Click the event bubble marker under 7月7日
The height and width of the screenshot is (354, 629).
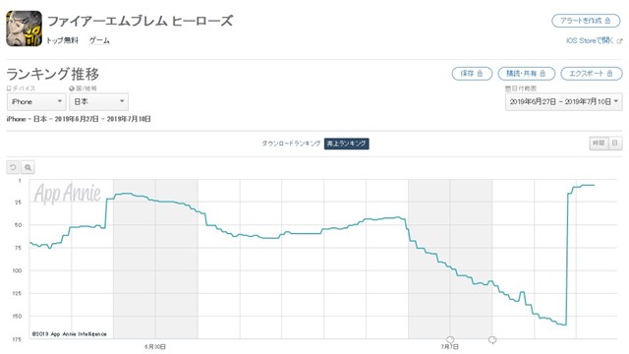coord(450,340)
